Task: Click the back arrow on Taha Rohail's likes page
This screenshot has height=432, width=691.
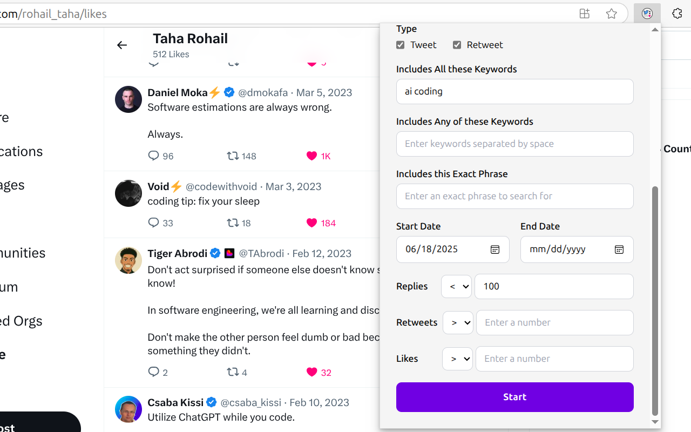Action: pyautogui.click(x=122, y=45)
